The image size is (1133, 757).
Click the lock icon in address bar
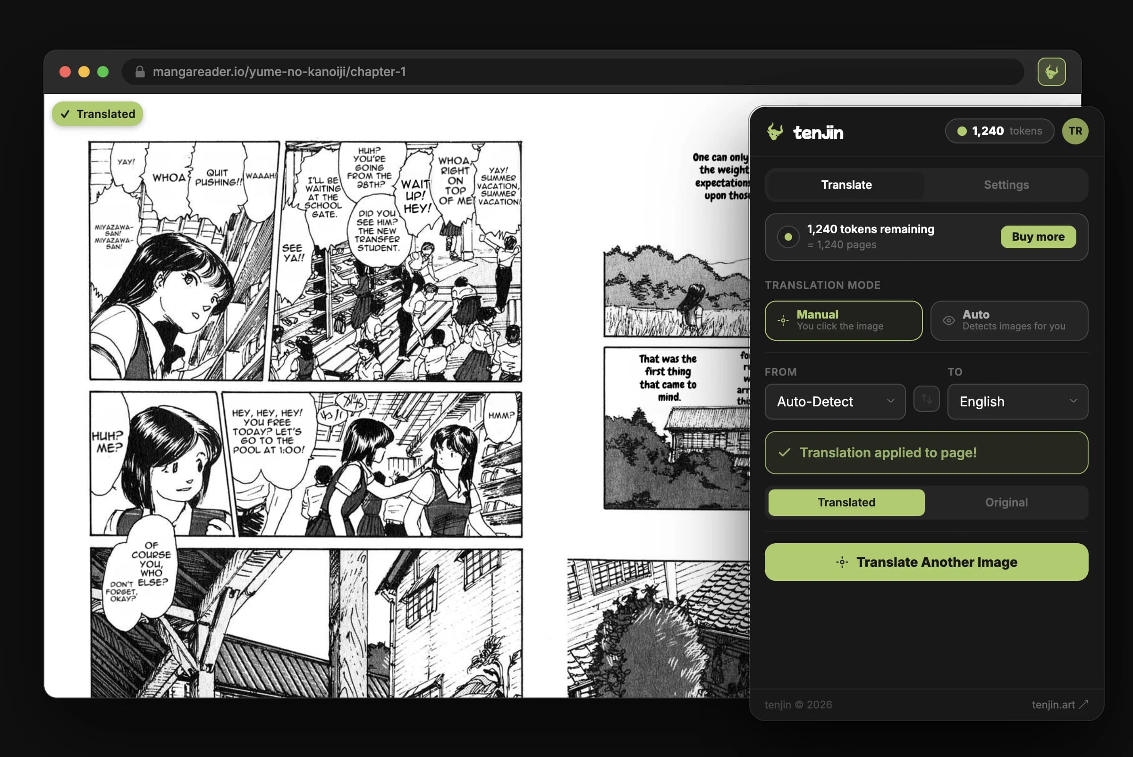coord(140,72)
